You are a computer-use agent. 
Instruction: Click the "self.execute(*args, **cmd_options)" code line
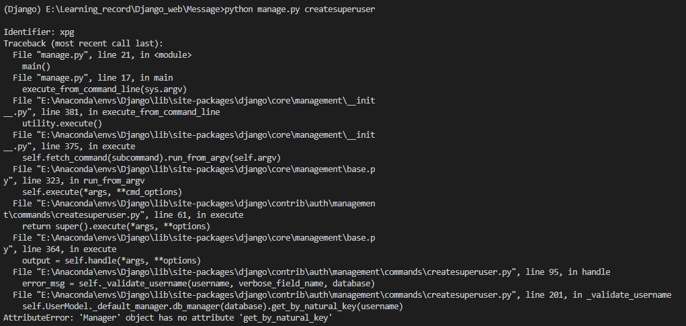(102, 192)
